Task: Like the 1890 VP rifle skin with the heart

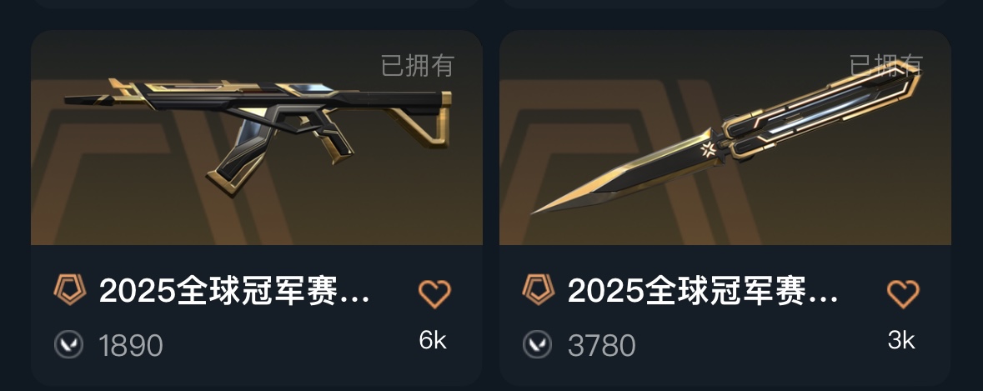Action: coord(434,294)
